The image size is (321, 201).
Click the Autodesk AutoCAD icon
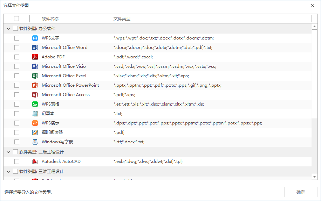coord(35,161)
